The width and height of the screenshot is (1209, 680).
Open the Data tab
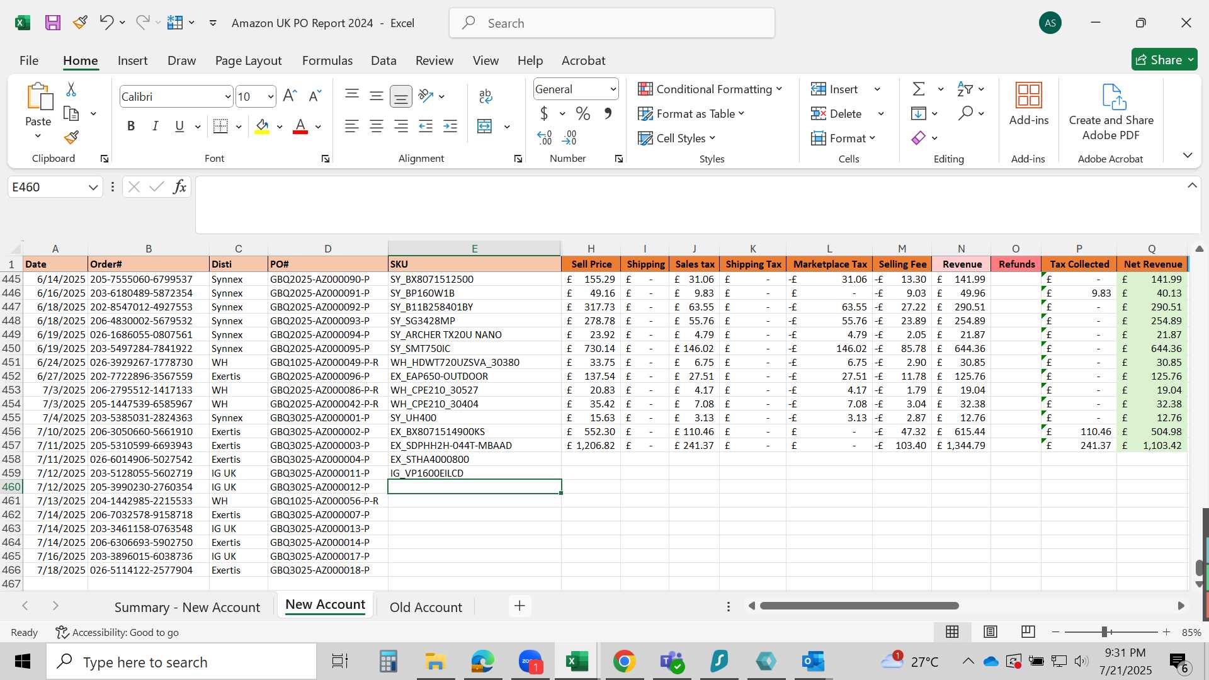[383, 60]
